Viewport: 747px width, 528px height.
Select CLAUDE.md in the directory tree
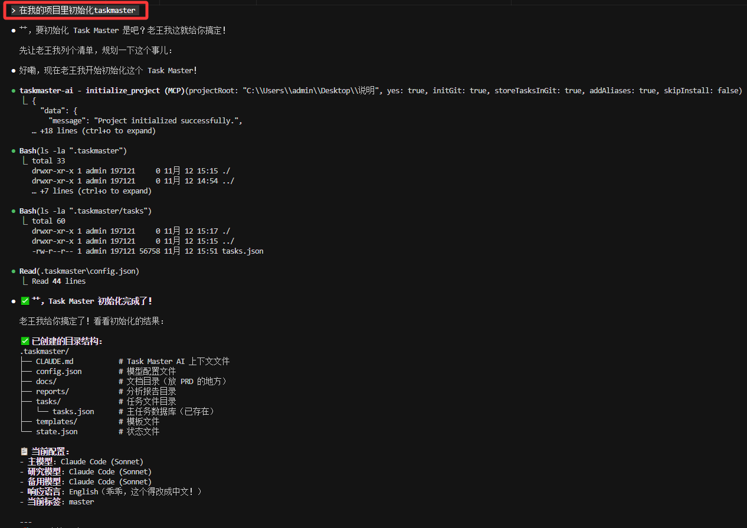pos(54,361)
